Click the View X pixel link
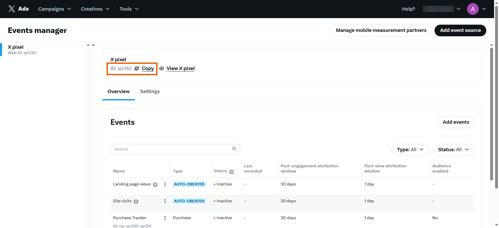 click(x=181, y=68)
